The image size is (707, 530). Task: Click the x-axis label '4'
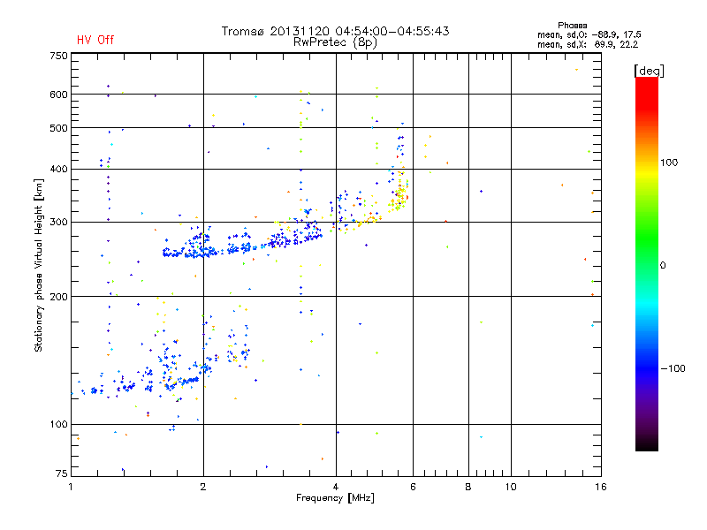(x=336, y=487)
